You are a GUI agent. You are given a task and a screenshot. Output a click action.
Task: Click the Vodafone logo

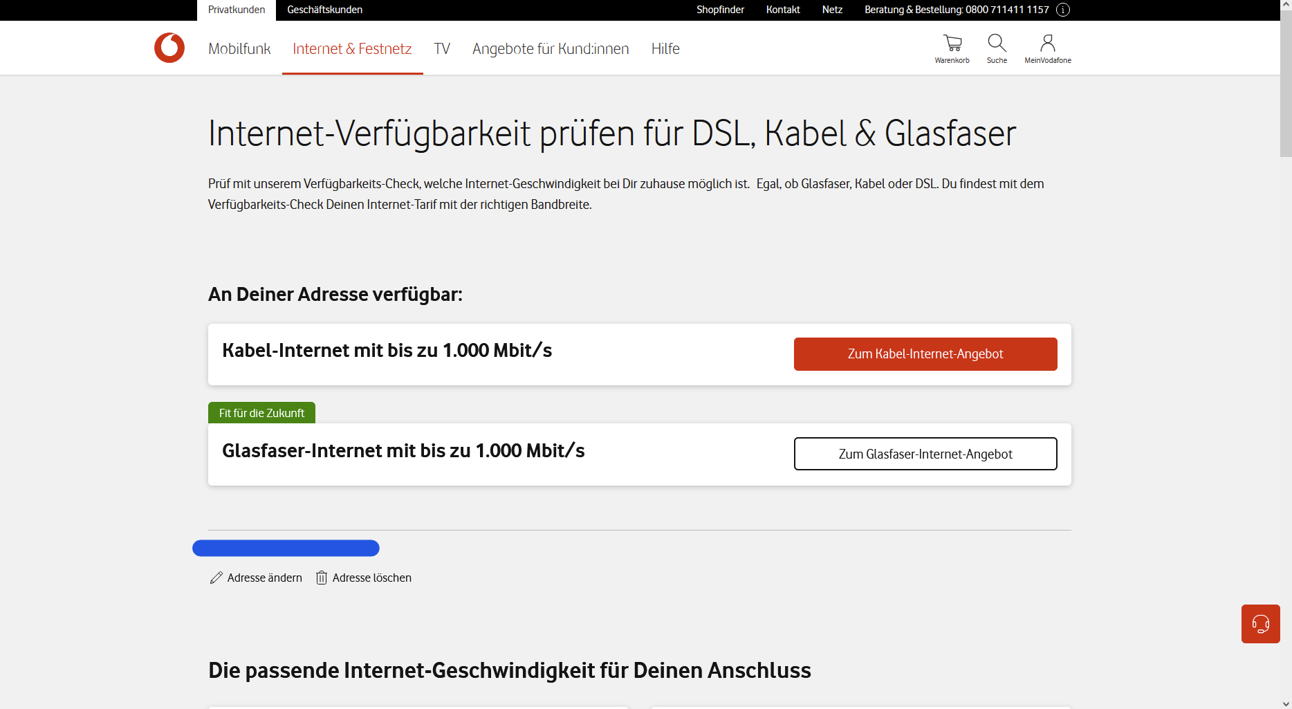(169, 48)
